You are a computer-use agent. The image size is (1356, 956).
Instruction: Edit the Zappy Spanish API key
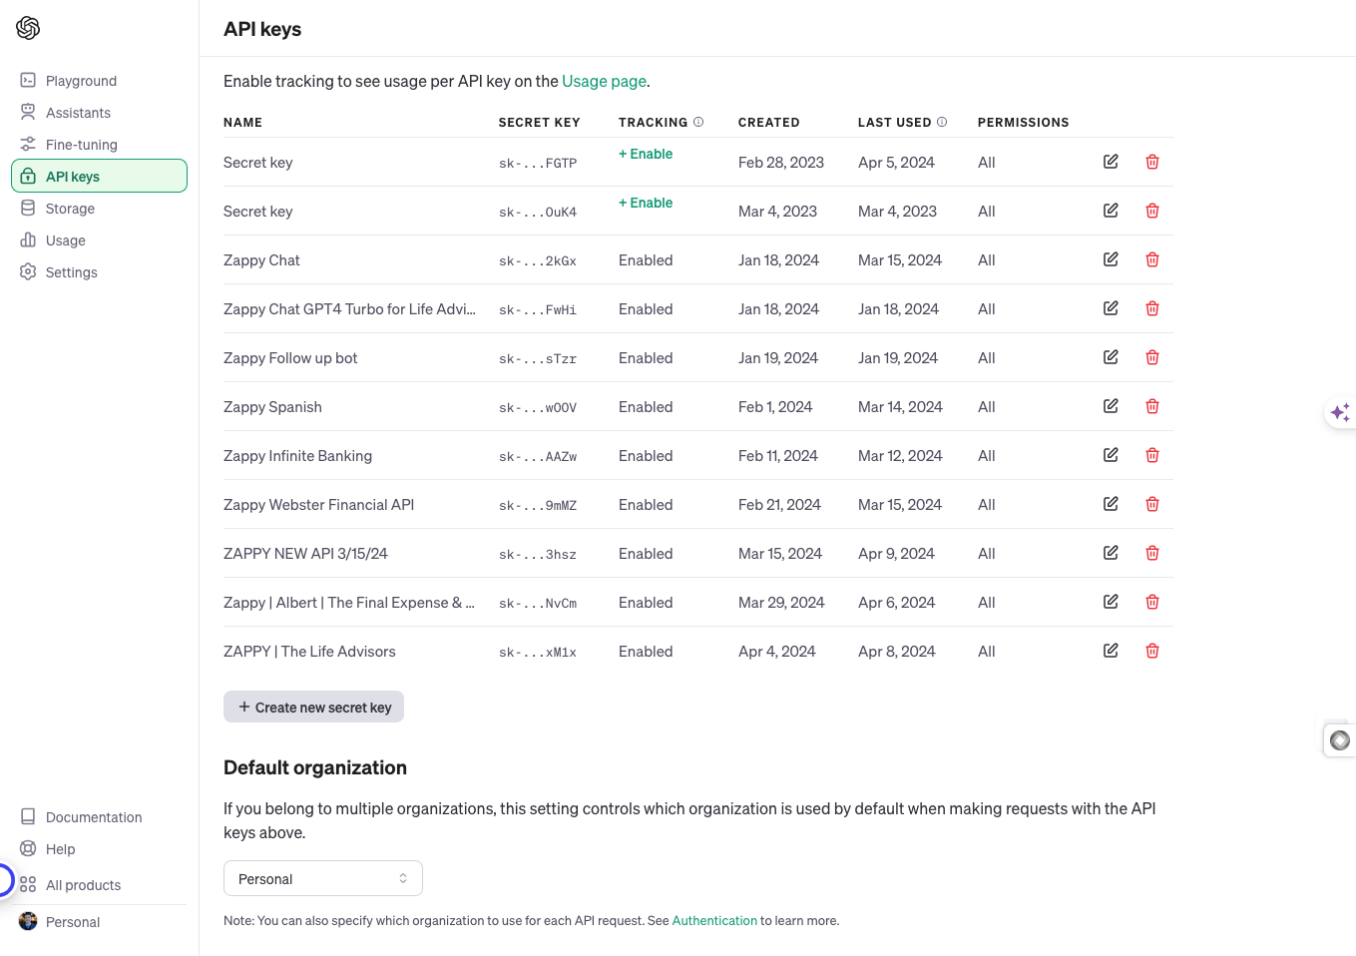click(1111, 406)
